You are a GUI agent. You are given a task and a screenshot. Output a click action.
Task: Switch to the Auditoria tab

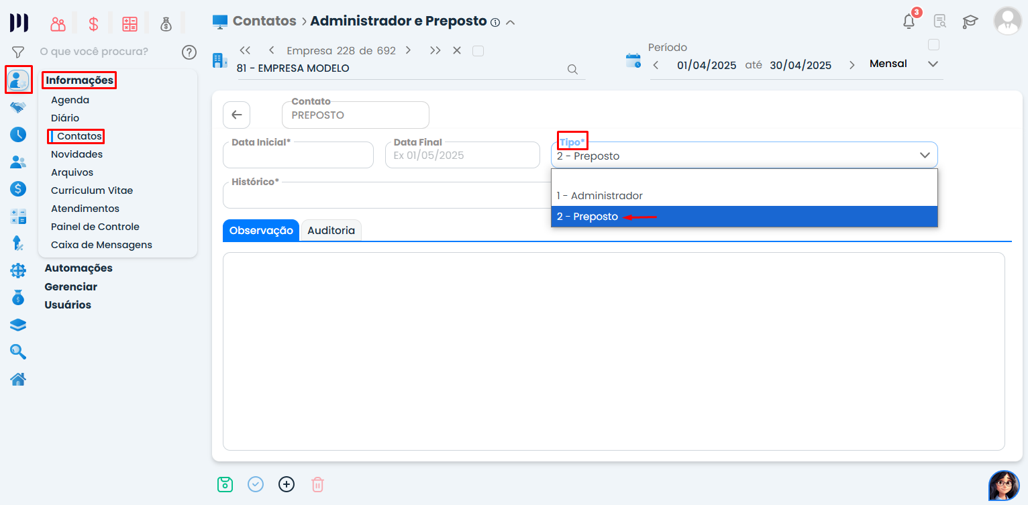[x=331, y=230]
